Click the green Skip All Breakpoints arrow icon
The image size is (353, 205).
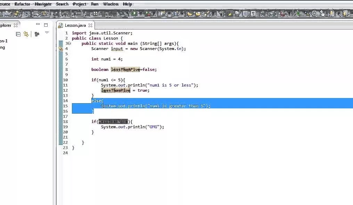[x=298, y=14]
